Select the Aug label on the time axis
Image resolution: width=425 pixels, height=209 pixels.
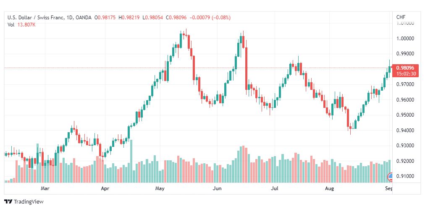click(x=330, y=188)
